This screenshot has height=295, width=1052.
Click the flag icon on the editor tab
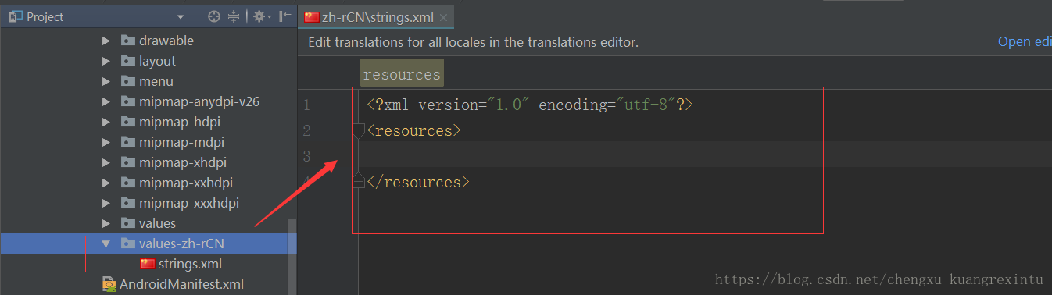pyautogui.click(x=312, y=17)
